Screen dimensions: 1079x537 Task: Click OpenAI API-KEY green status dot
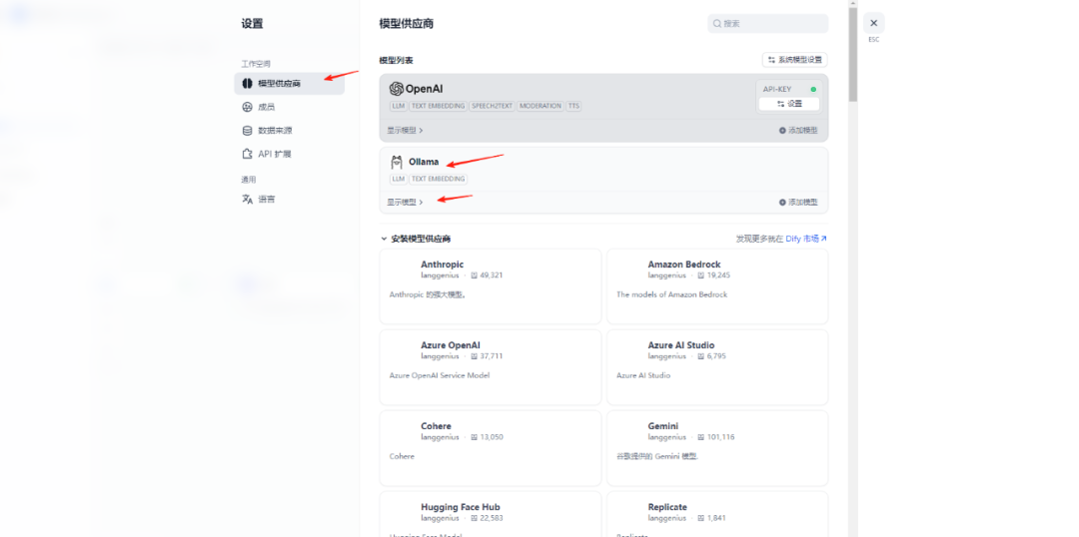click(813, 90)
